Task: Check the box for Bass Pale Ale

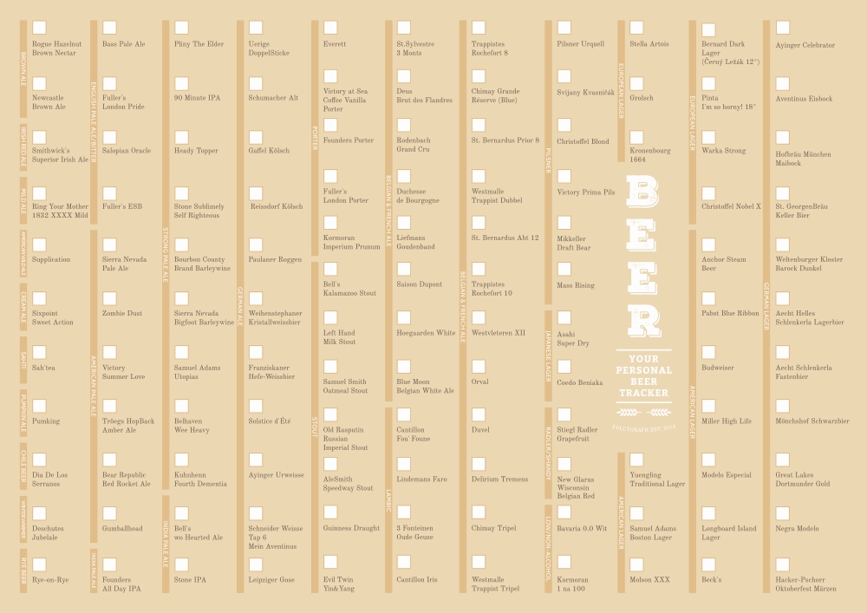Action: 109,28
